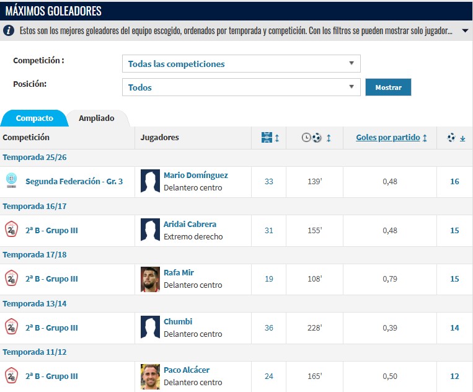Click 2ª B logo in Temporada 11/12 row

click(x=11, y=376)
